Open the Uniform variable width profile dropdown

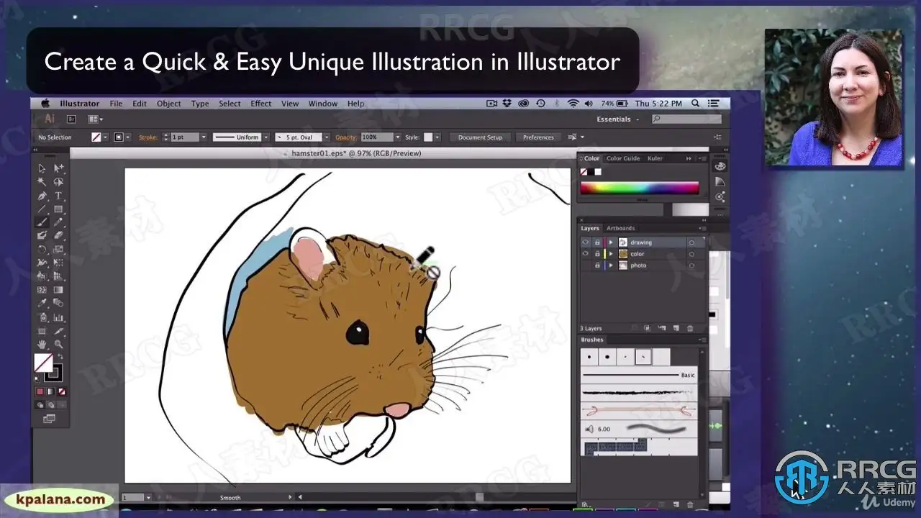266,137
